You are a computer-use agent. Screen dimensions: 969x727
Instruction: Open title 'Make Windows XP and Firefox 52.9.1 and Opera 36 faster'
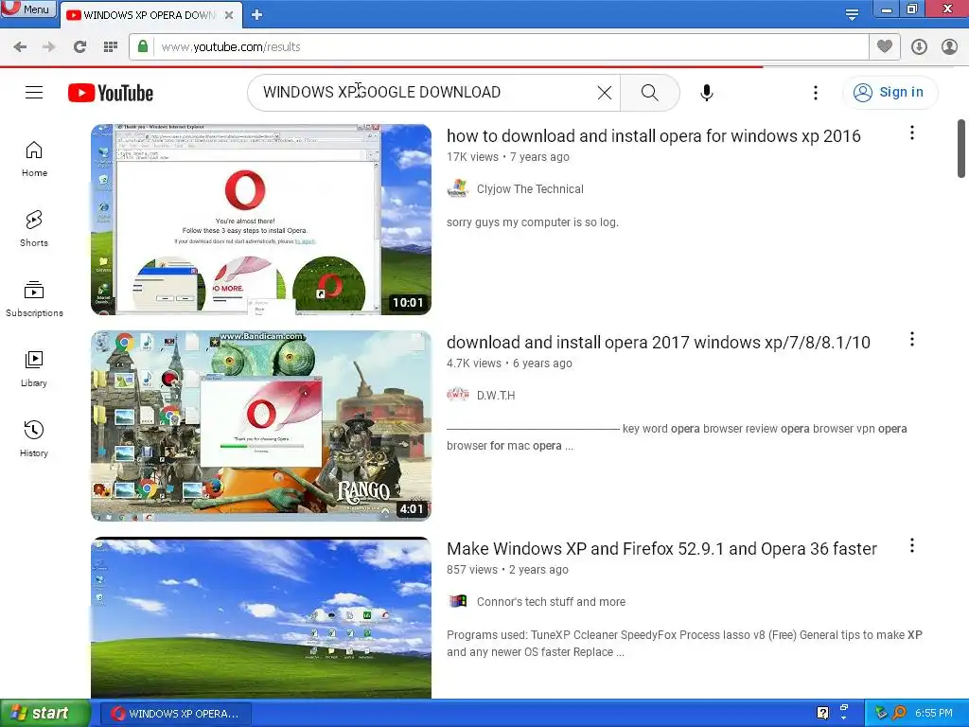[661, 549]
